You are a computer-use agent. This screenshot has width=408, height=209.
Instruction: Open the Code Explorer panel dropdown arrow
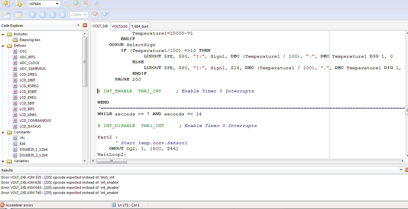click(x=78, y=25)
